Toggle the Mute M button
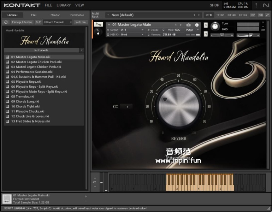This screenshot has height=212, width=272. [x=206, y=34]
